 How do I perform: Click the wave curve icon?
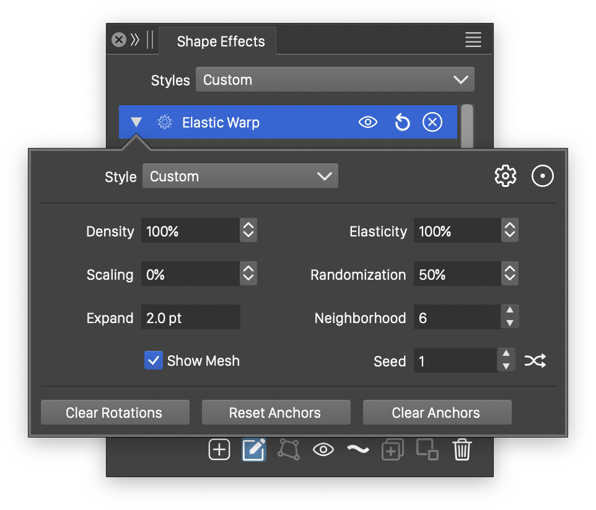[x=358, y=450]
